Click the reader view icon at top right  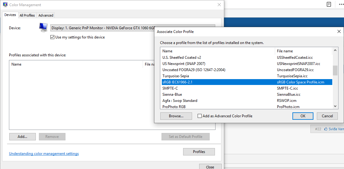[x=329, y=4]
